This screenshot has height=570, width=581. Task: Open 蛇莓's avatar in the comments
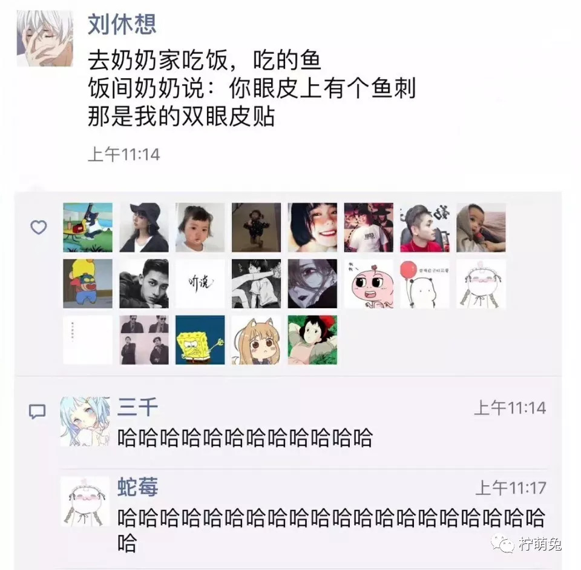(85, 502)
